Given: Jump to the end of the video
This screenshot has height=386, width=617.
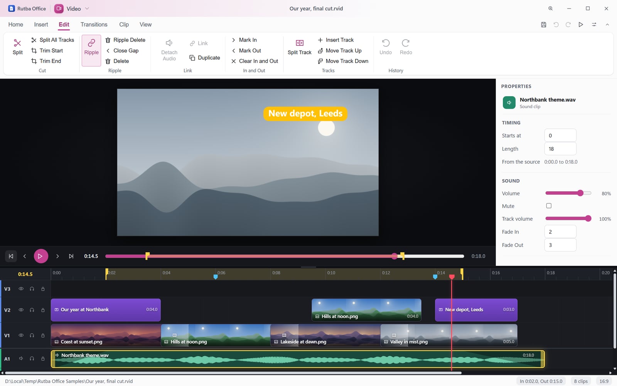Looking at the screenshot, I should [71, 256].
